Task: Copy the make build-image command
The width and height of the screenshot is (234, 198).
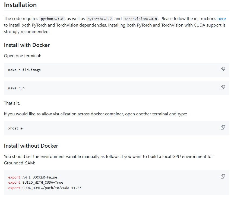Action: pos(223,69)
